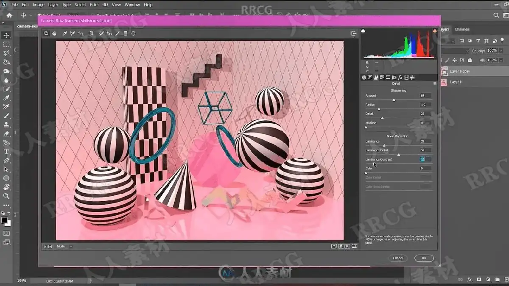
Task: Toggle the shadow clipping warning on histogram
Action: (363, 31)
